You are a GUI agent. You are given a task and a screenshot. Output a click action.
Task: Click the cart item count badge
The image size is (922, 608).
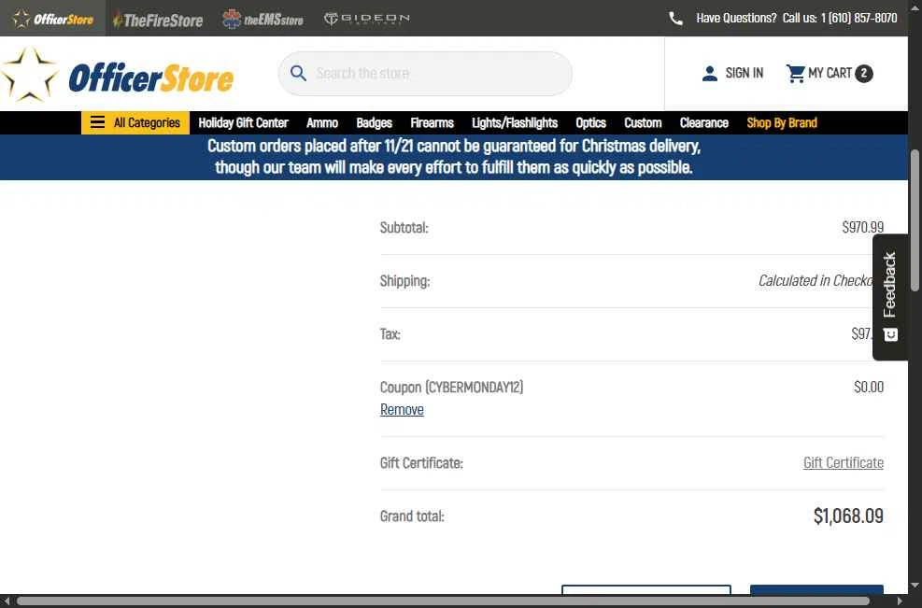tap(863, 74)
